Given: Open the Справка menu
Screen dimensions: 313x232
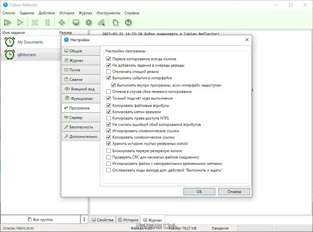Looking at the screenshot, I should [132, 13].
